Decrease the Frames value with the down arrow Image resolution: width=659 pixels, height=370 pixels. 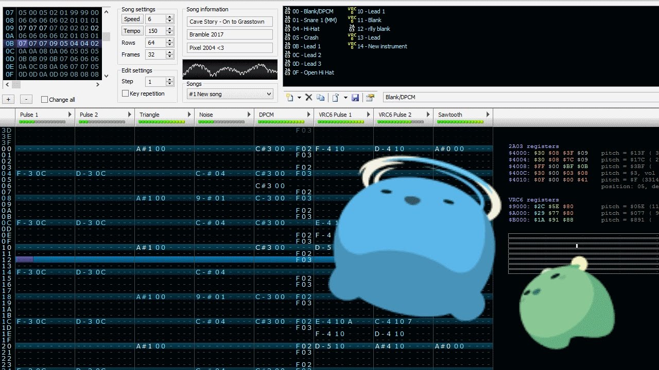tap(170, 57)
